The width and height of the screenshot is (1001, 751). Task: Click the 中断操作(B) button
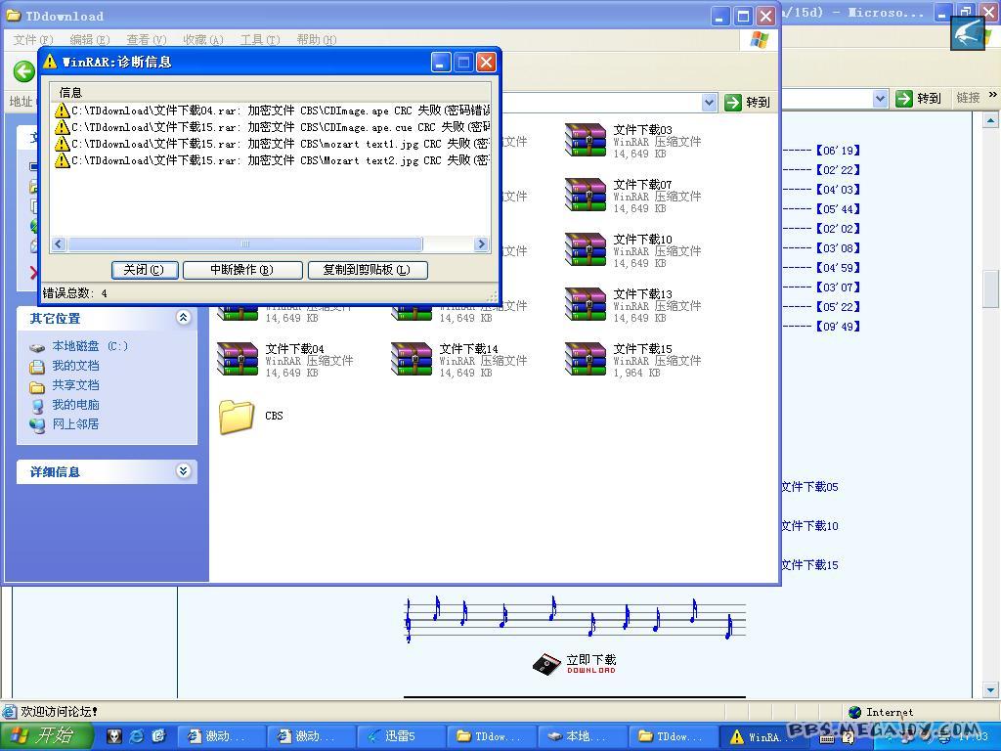pos(242,270)
